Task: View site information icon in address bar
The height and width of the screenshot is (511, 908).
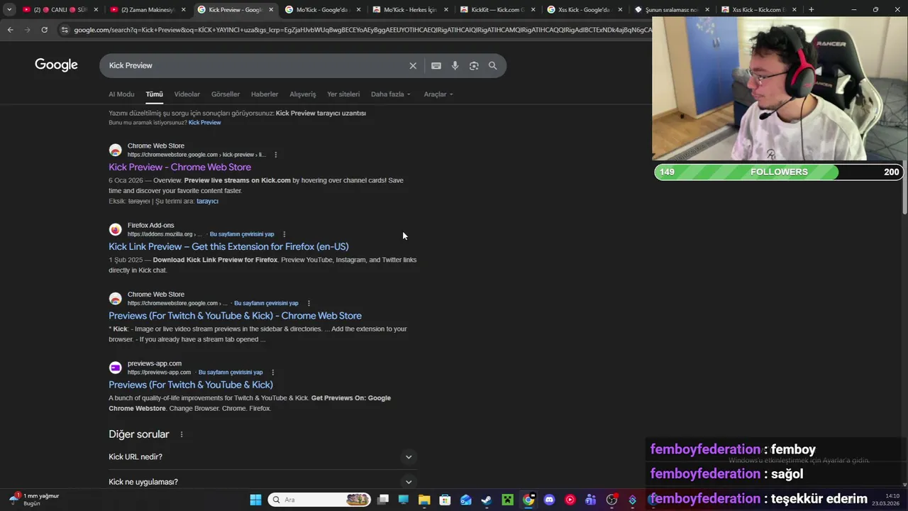Action: click(x=65, y=30)
